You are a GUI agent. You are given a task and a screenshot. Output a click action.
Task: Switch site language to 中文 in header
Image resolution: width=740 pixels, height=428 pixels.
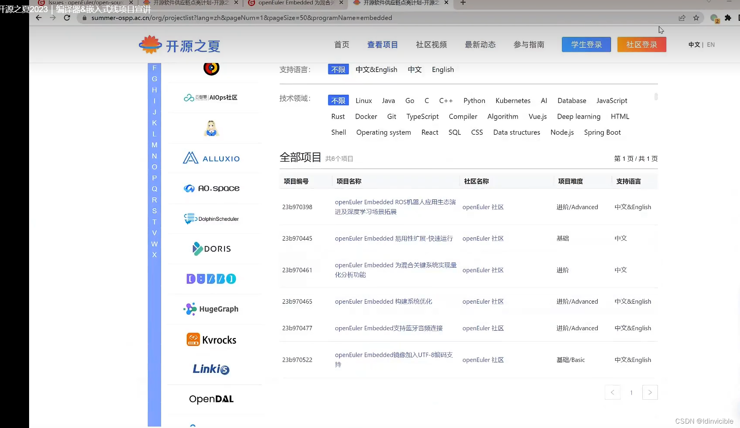694,44
